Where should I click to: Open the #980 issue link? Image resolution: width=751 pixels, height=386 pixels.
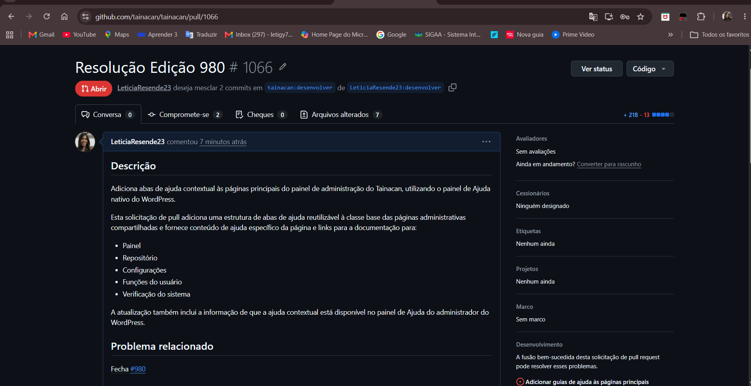click(138, 369)
